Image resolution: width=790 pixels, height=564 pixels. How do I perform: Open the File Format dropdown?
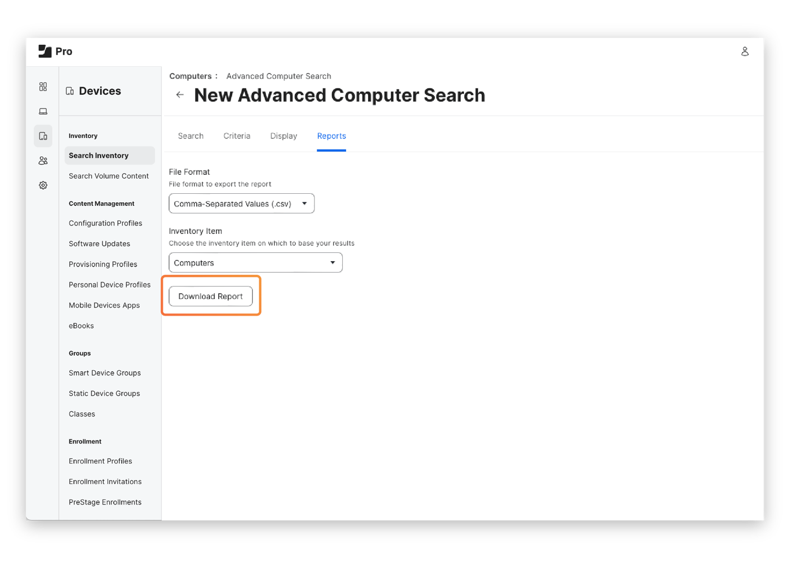(x=241, y=204)
